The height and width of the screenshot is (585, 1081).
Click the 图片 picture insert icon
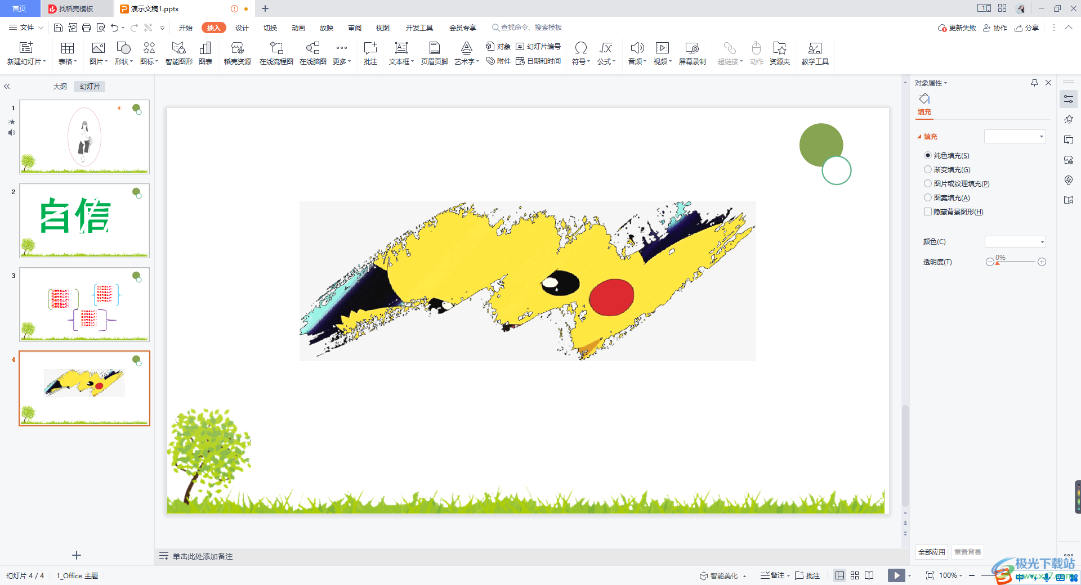(98, 48)
